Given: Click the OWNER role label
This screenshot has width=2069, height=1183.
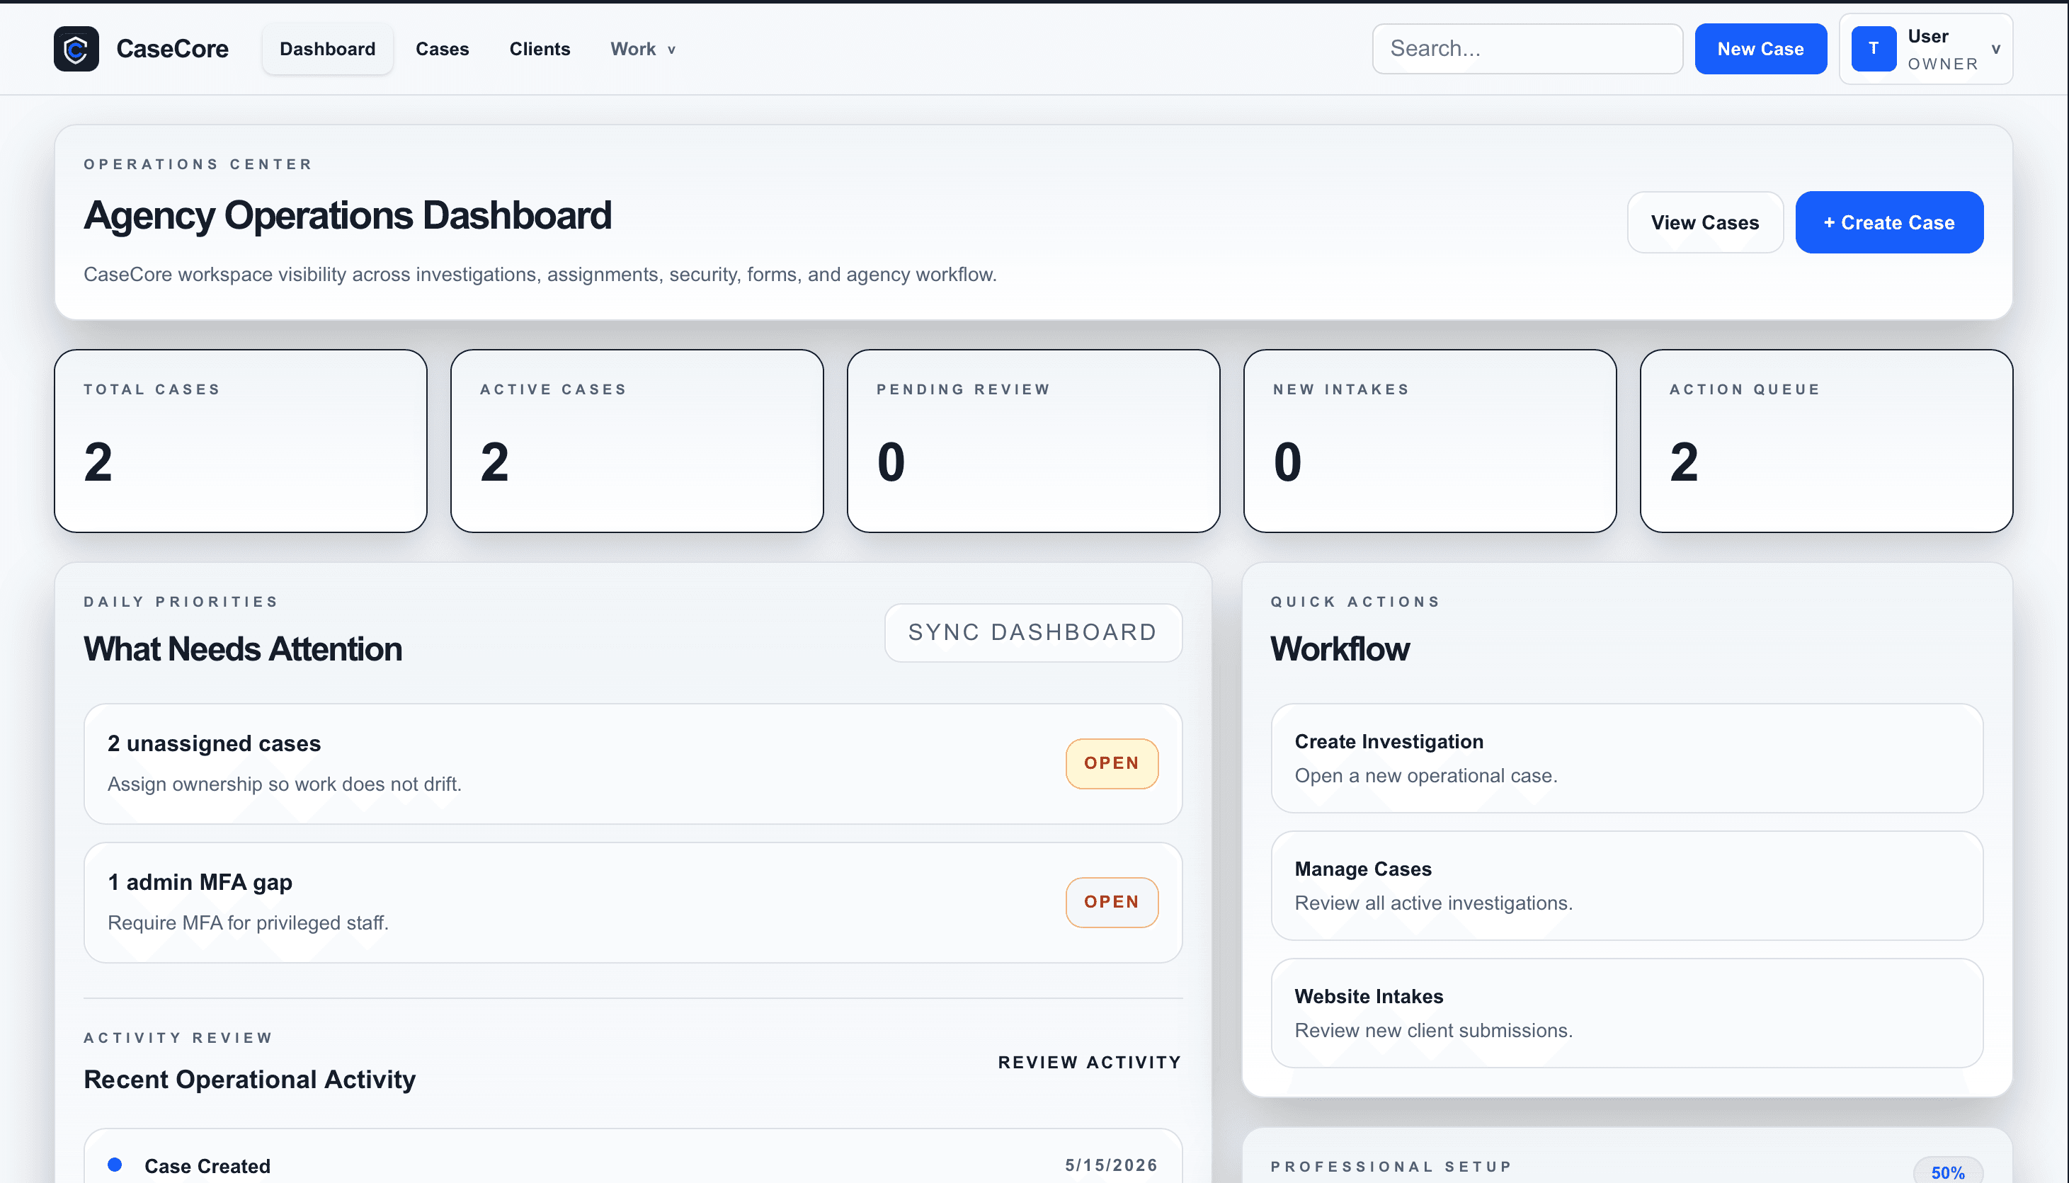Looking at the screenshot, I should point(1942,64).
